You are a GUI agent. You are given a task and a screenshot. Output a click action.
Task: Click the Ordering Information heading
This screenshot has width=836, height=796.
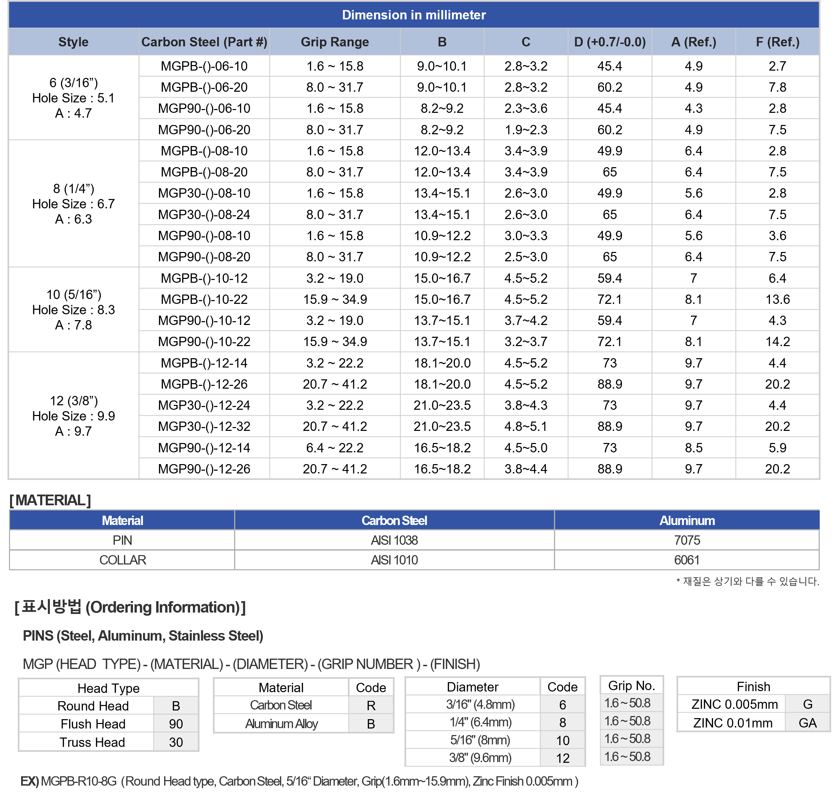click(x=130, y=608)
